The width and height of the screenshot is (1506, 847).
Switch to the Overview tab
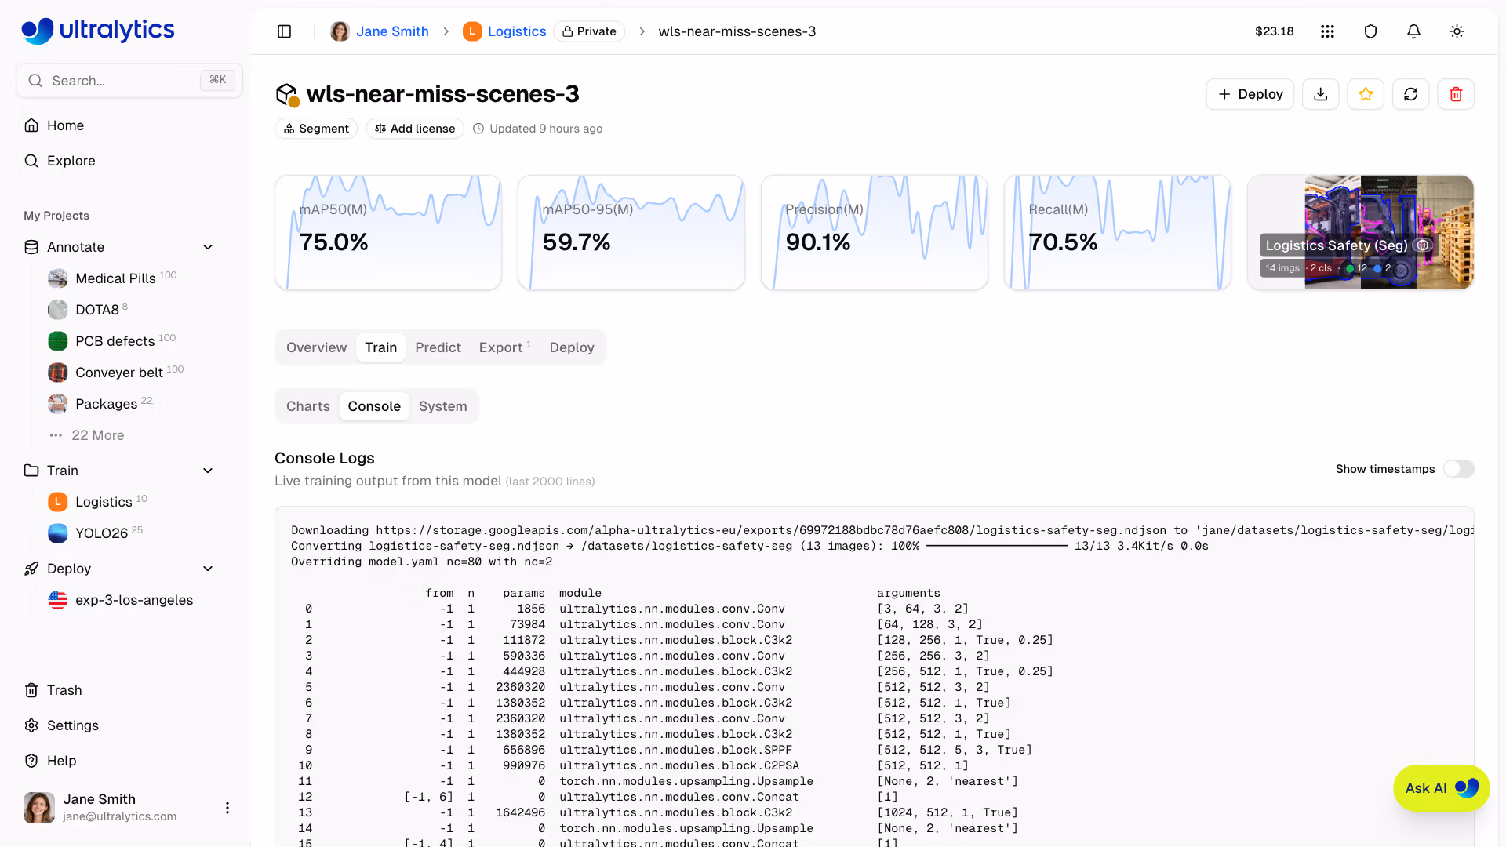(x=316, y=347)
